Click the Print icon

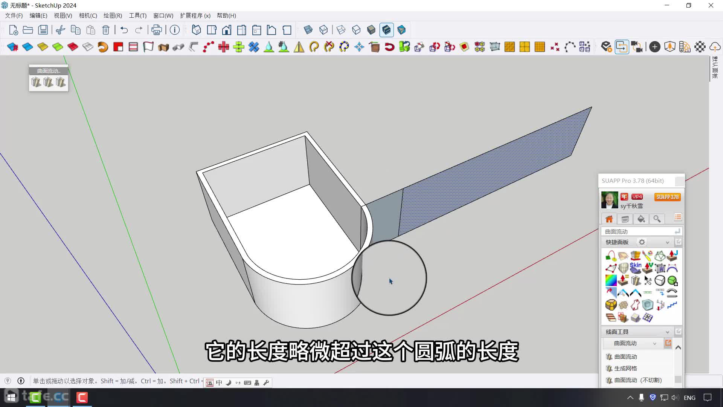click(x=156, y=30)
